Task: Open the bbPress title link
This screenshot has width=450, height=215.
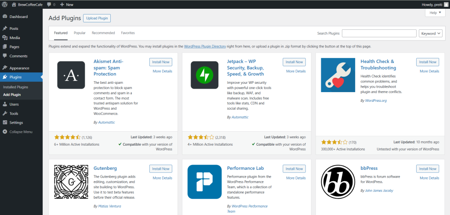Action: (x=369, y=168)
